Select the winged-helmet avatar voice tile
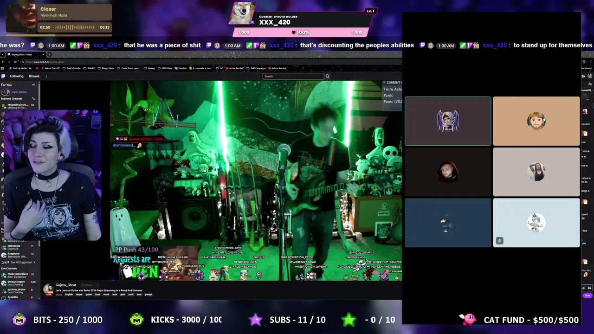Viewport: 594px width, 334px height. point(448,121)
